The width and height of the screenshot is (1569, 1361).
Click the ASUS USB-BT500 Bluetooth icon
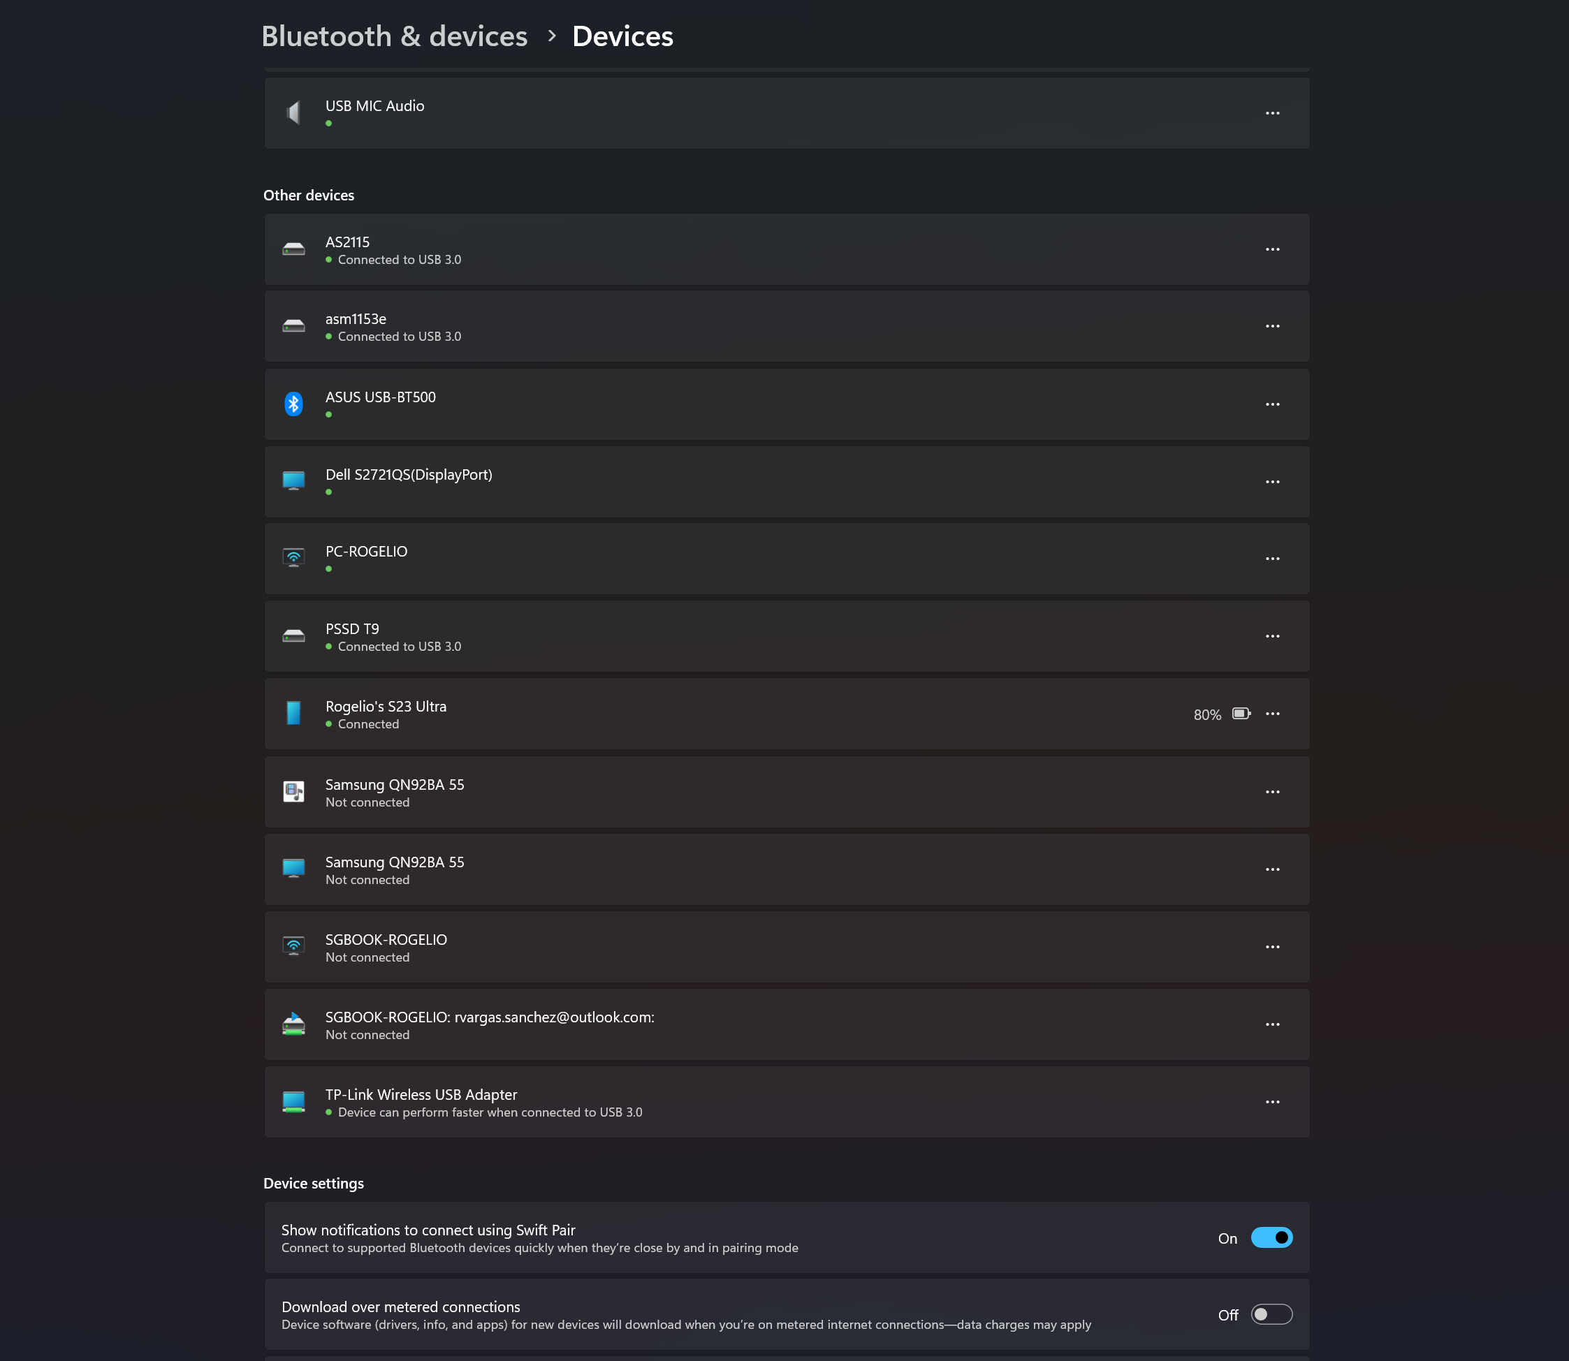coord(293,404)
